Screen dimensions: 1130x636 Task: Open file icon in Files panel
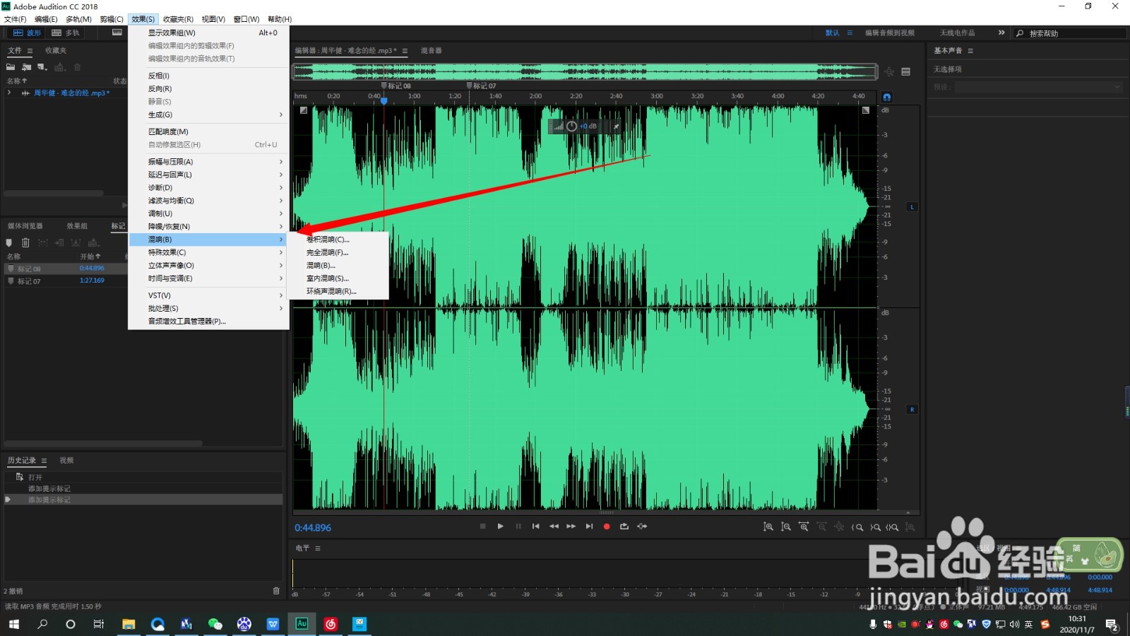click(11, 67)
